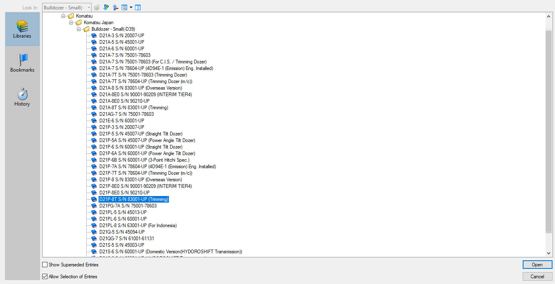The height and width of the screenshot is (284, 555).
Task: Select D21P-5 S/N 45007-UP (Straight Tilt Dozer)
Action: 141,134
